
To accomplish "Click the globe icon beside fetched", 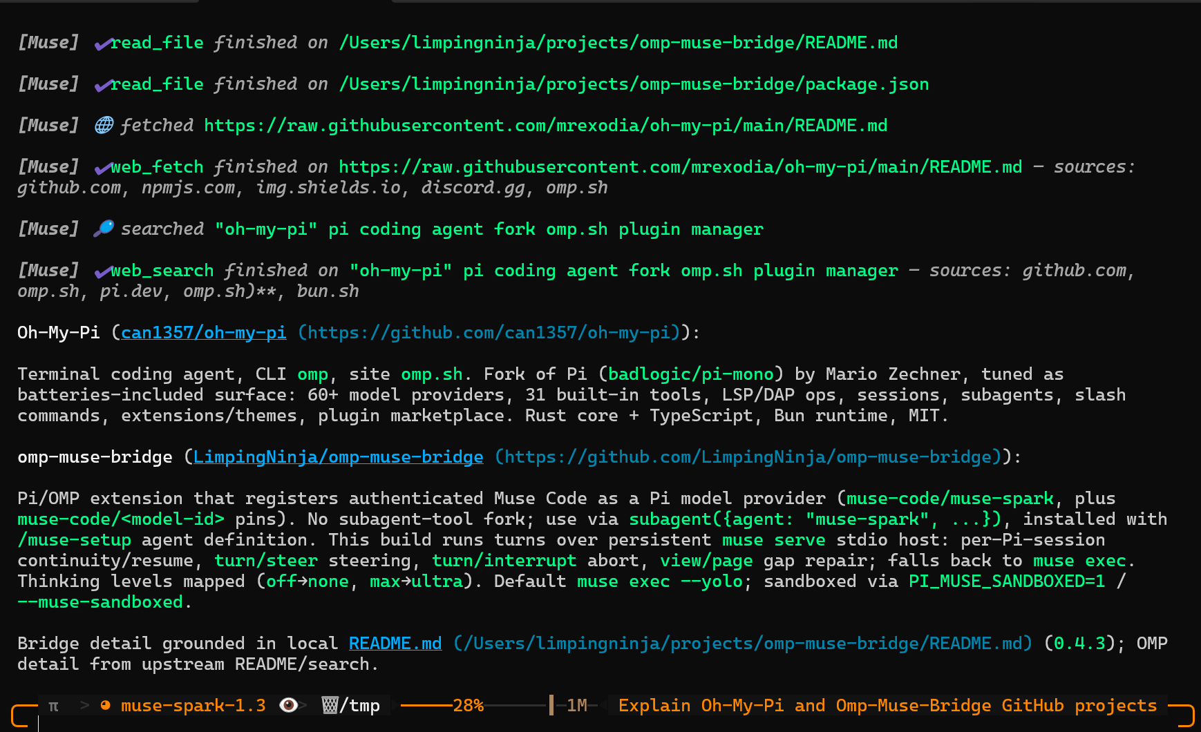I will click(104, 125).
